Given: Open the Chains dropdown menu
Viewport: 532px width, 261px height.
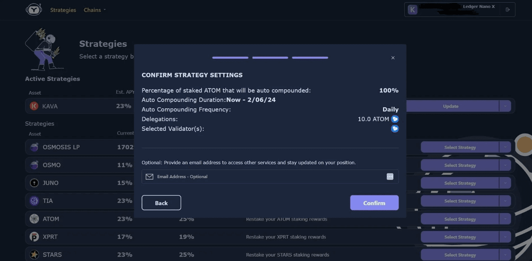Looking at the screenshot, I should (95, 10).
